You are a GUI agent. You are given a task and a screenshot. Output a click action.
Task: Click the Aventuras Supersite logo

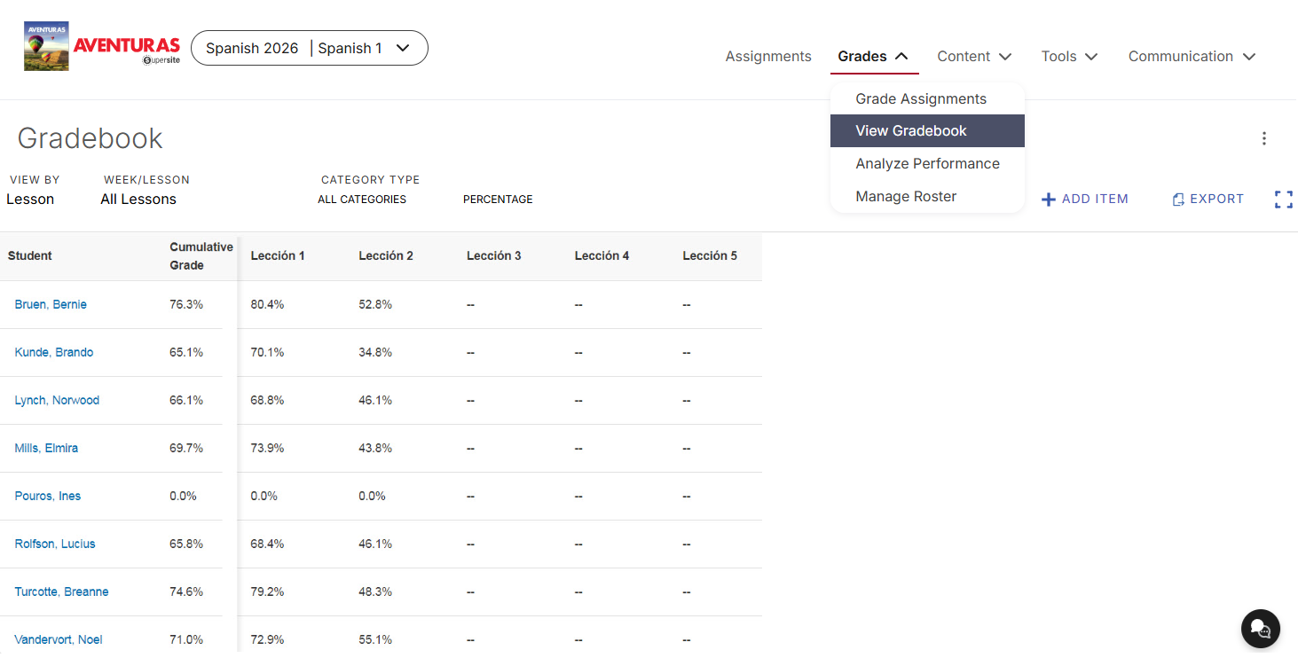click(x=103, y=47)
